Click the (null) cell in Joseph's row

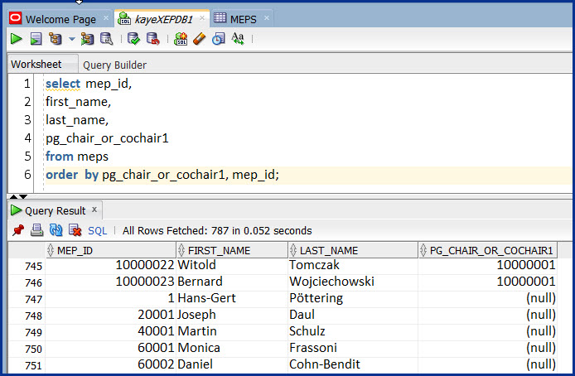point(487,315)
